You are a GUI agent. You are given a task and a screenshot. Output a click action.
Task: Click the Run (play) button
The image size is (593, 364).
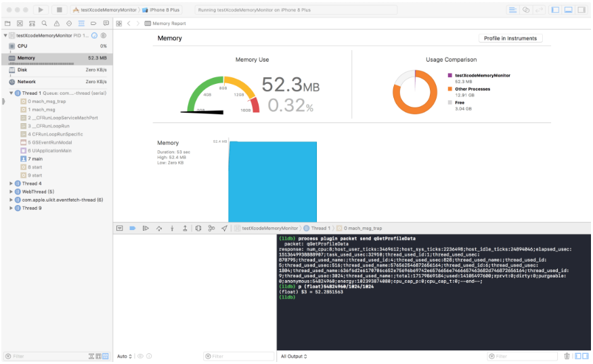pos(41,10)
